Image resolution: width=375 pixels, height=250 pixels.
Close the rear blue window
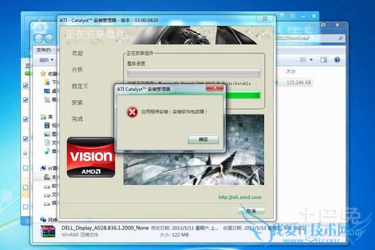tap(314, 16)
